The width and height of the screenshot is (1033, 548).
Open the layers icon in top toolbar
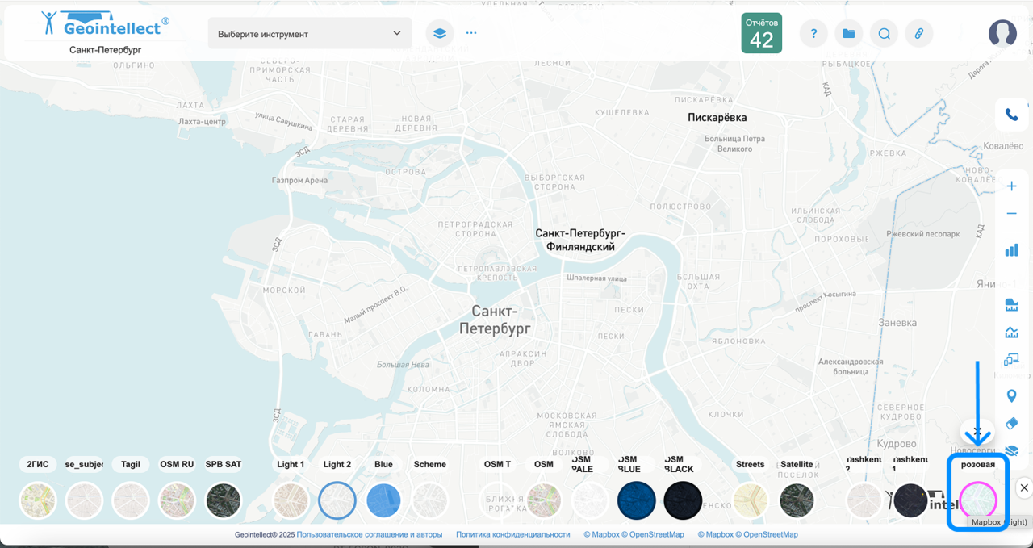pyautogui.click(x=440, y=33)
